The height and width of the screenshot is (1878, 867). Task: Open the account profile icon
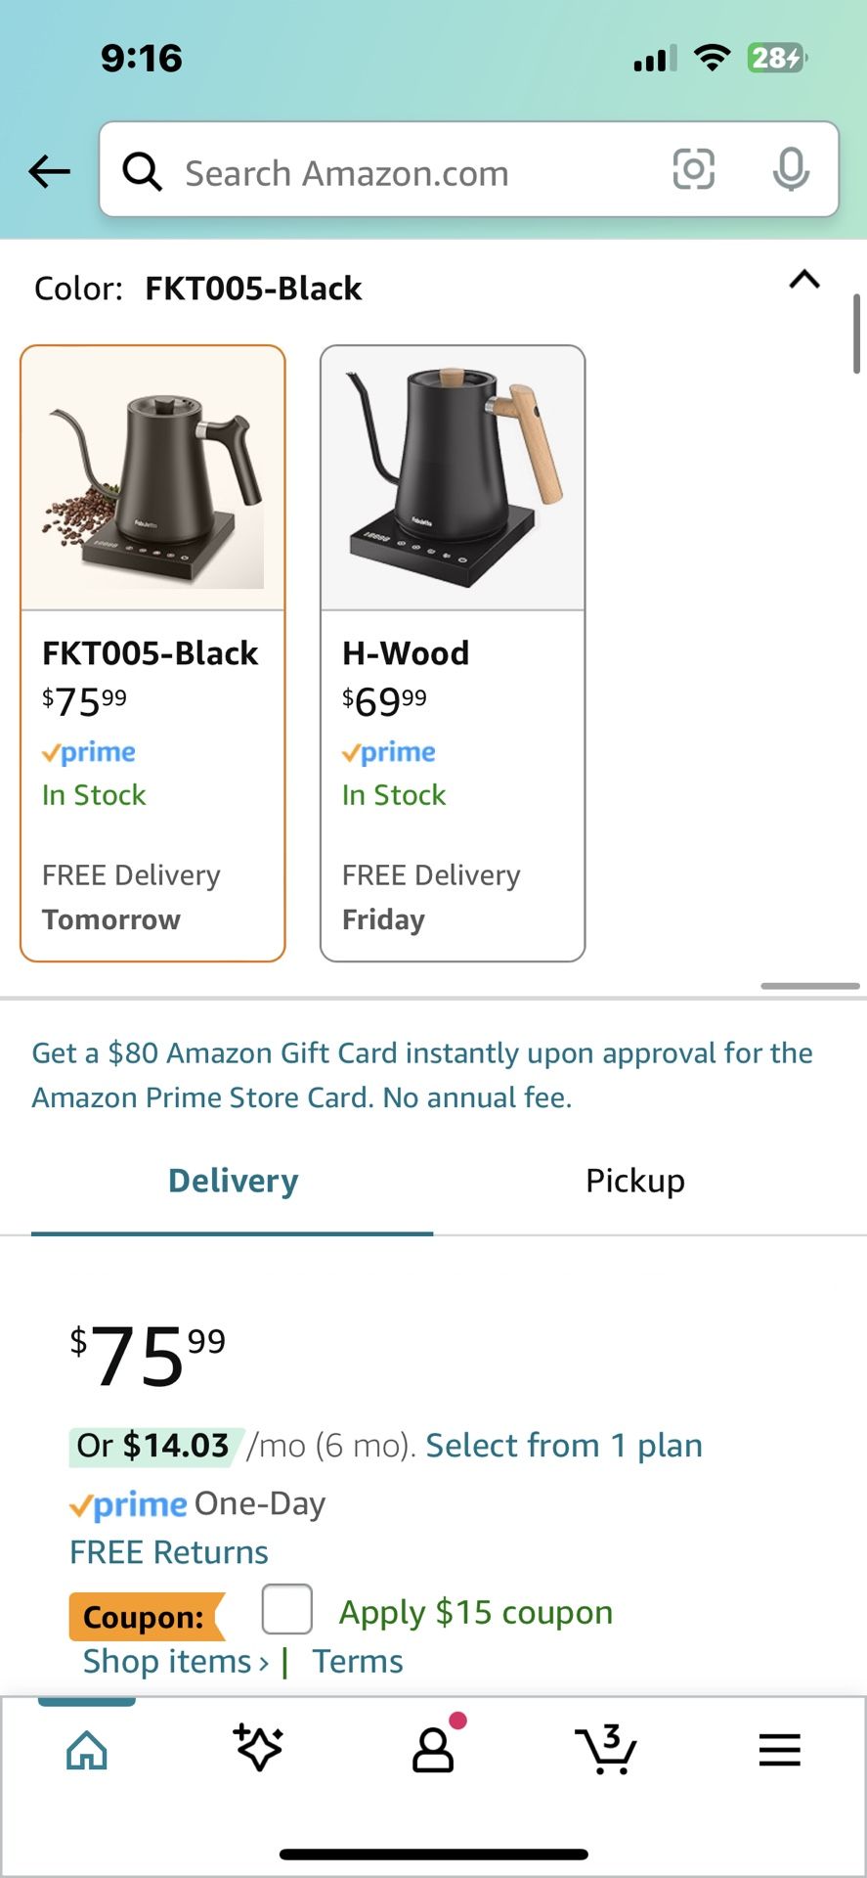(433, 1749)
